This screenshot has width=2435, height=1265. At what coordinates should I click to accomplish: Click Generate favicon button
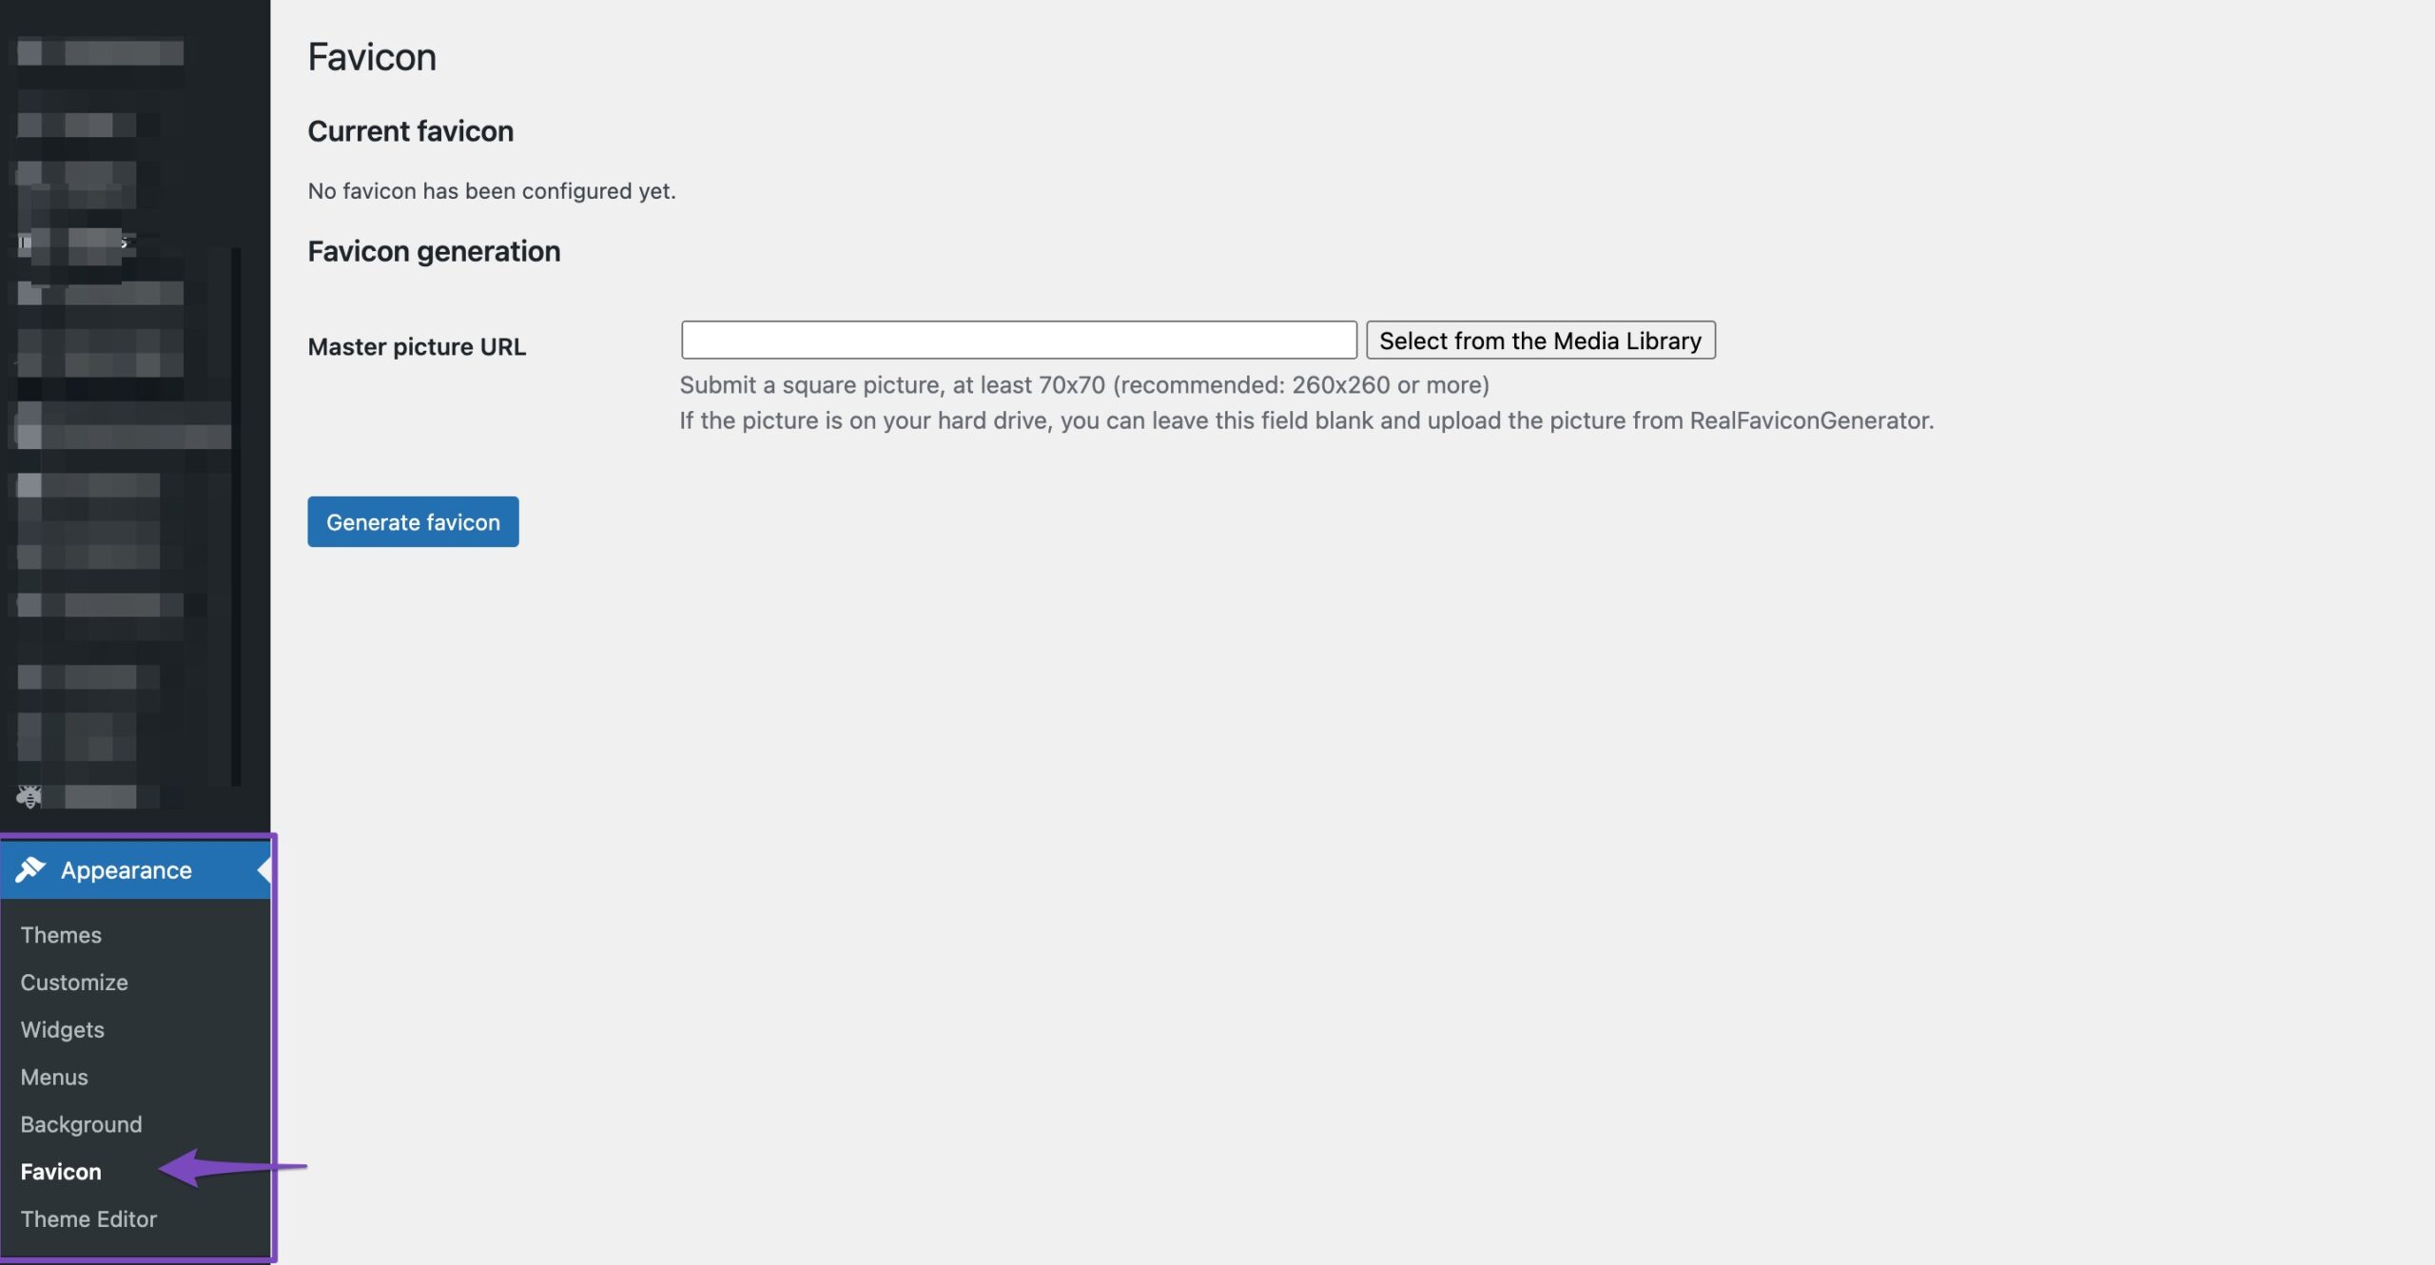click(412, 521)
